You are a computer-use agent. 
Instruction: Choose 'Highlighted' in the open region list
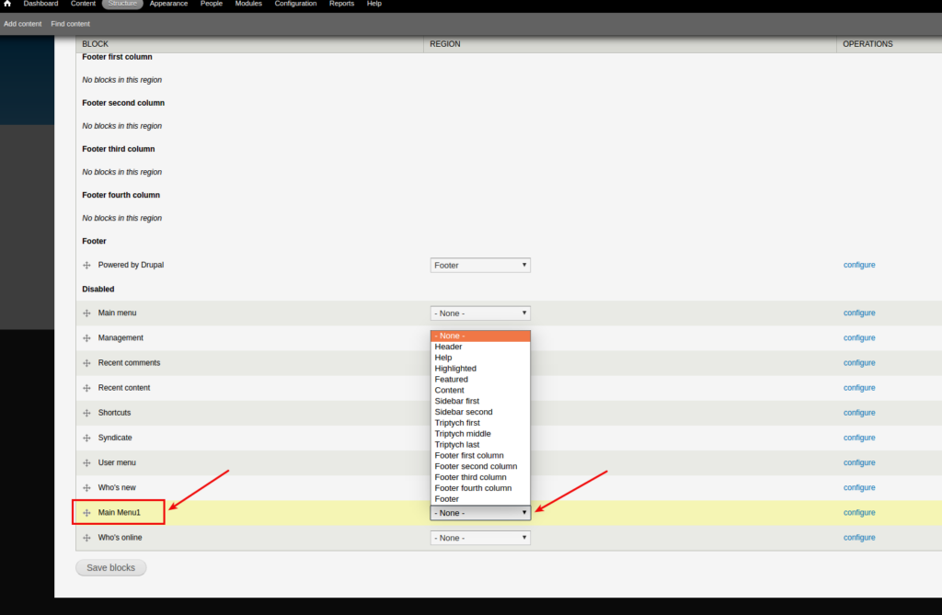tap(480, 368)
